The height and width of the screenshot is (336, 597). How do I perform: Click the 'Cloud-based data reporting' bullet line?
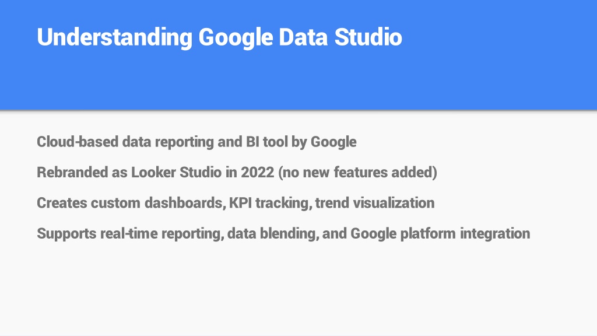point(196,142)
